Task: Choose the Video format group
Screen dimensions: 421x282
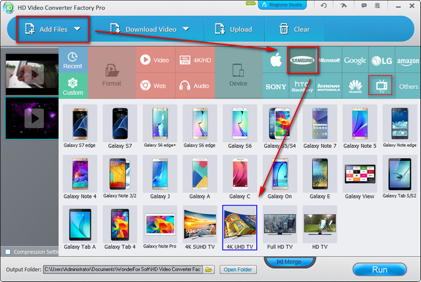Action: click(155, 60)
